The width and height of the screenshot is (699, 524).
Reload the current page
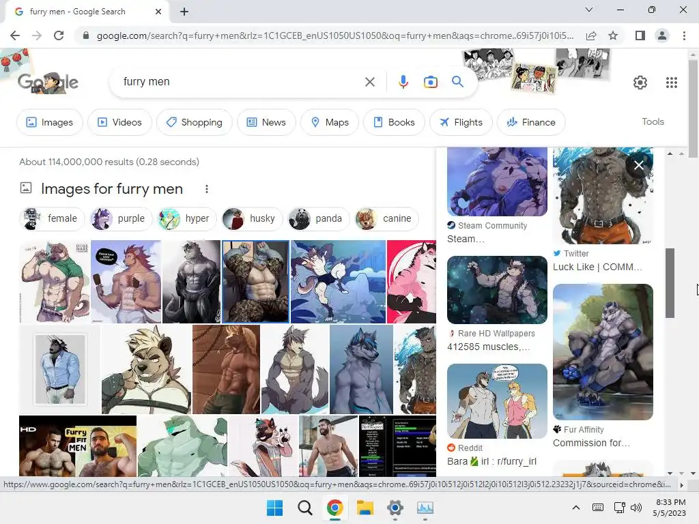[x=59, y=35]
